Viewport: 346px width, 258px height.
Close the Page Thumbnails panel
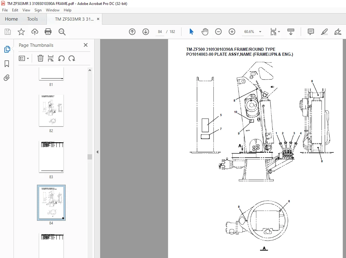click(x=86, y=45)
